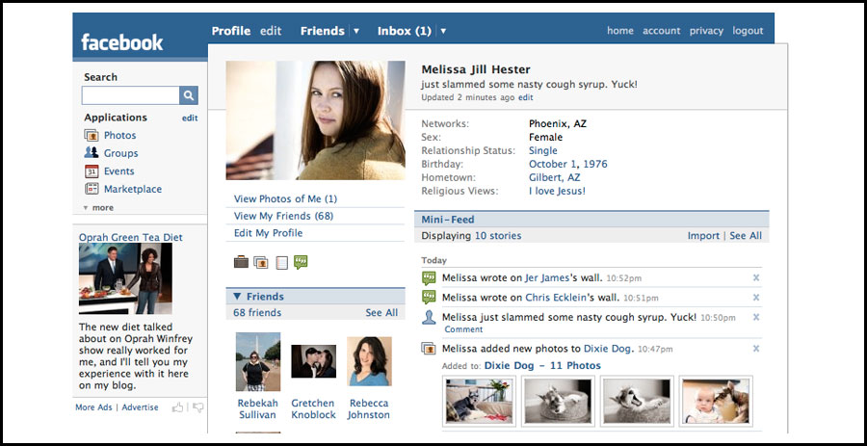Click View Photos of Me link

[285, 199]
